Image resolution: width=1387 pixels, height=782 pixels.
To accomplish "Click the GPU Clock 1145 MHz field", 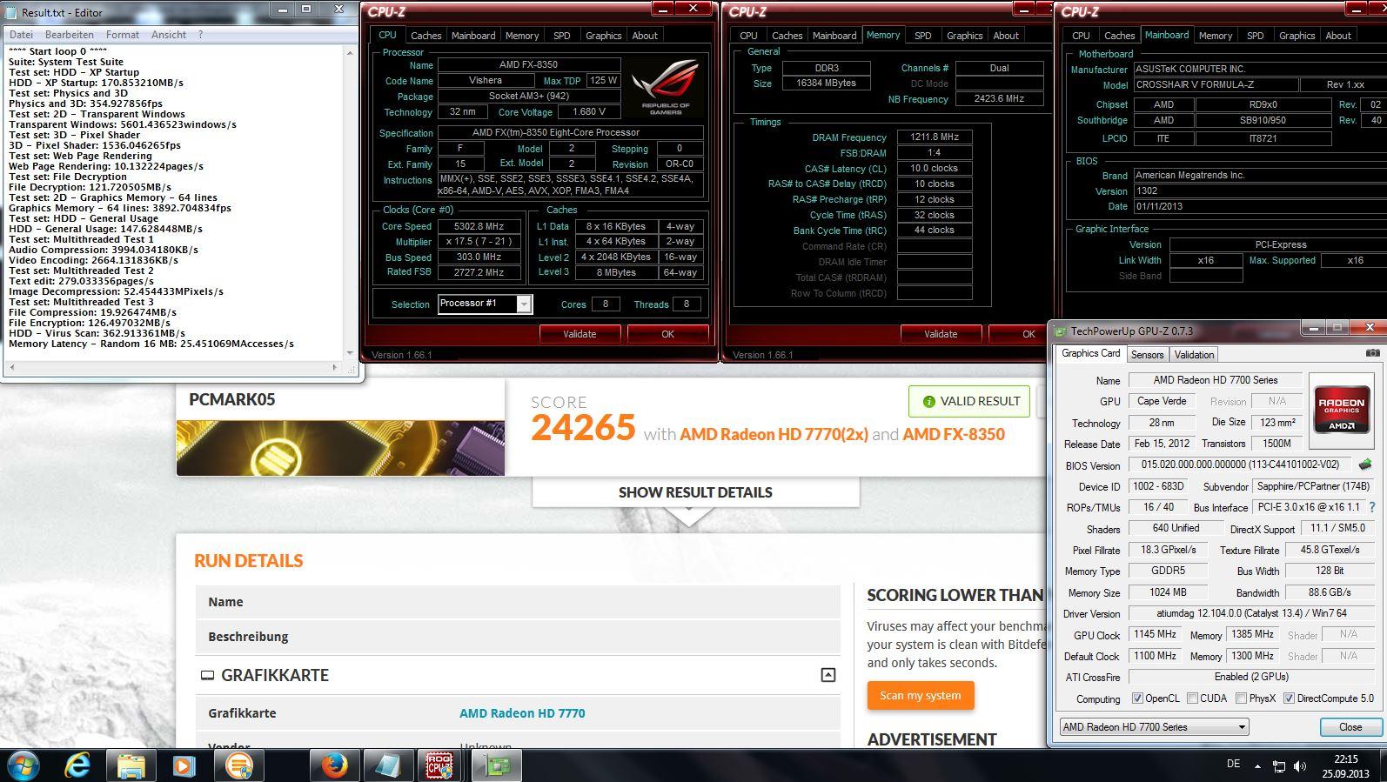I will 1155,634.
